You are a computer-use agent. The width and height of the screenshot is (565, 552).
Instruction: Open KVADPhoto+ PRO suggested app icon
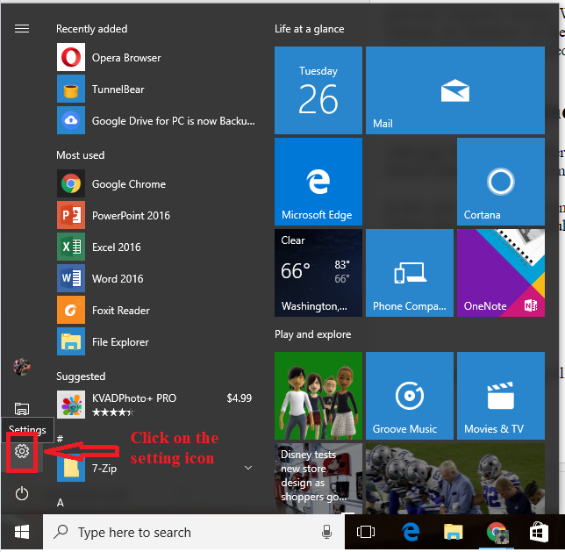tap(71, 405)
